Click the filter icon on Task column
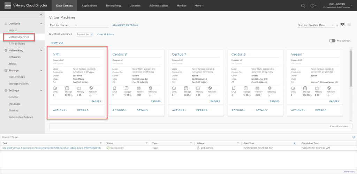This screenshot has height=174, width=357. (x=101, y=143)
